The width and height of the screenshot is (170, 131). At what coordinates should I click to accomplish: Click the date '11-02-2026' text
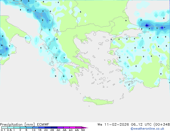[x=117, y=125]
